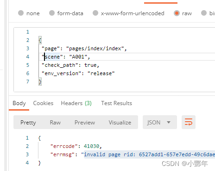Image resolution: width=215 pixels, height=171 pixels.
Task: Select the raw body radio button
Action: tap(177, 13)
